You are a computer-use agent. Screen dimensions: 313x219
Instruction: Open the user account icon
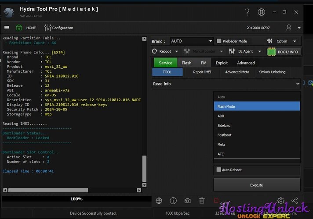[x=289, y=28]
